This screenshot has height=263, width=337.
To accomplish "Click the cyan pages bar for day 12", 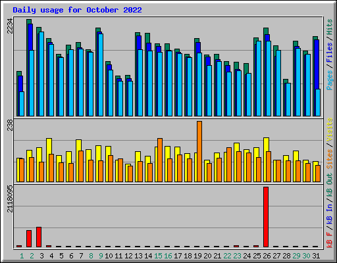I will click(x=130, y=99).
